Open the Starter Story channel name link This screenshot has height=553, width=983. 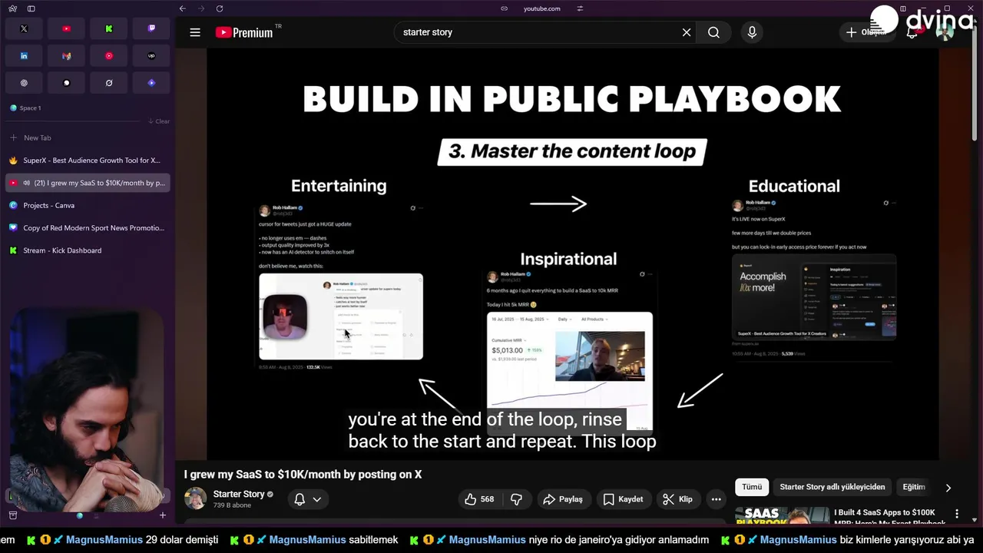tap(239, 494)
